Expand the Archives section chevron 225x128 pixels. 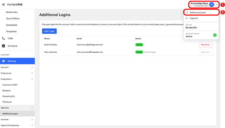32,119
